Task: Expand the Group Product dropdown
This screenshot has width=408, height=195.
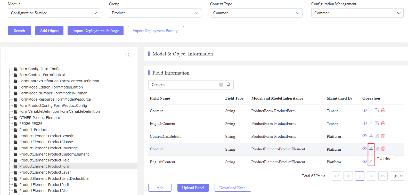Action: pos(155,13)
